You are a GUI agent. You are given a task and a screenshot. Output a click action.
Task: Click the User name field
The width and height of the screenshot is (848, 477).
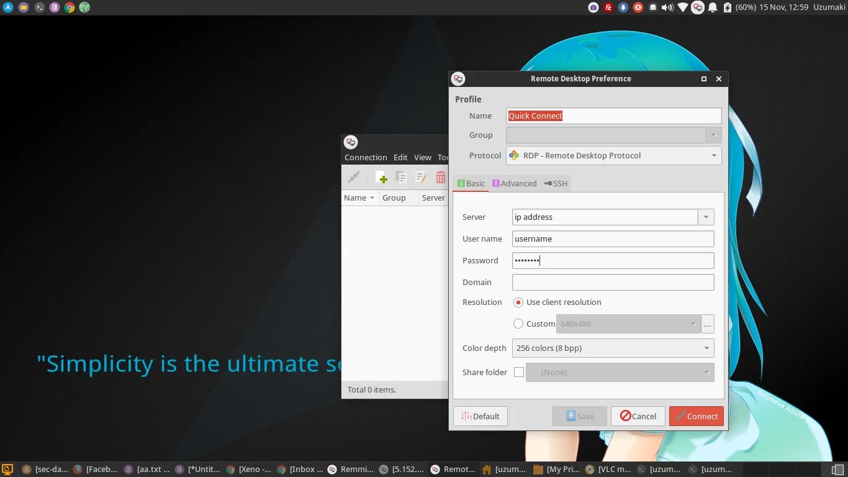613,238
